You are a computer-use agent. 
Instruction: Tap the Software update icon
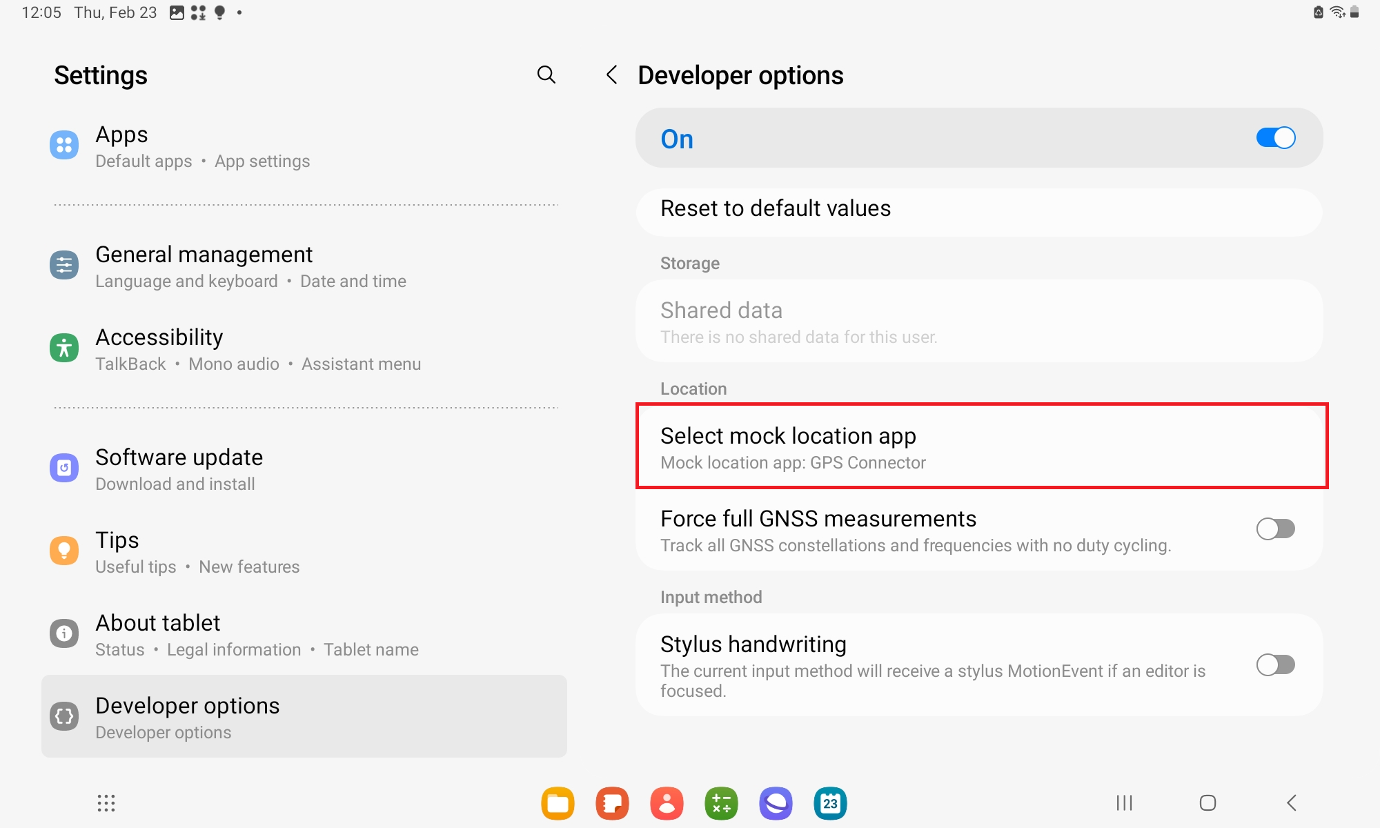(x=64, y=469)
